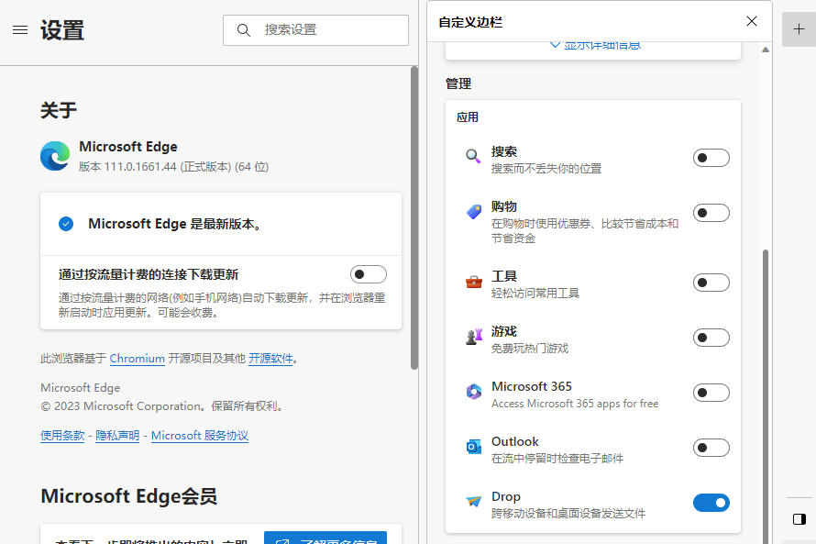Click the 设置 page title

coord(62,30)
